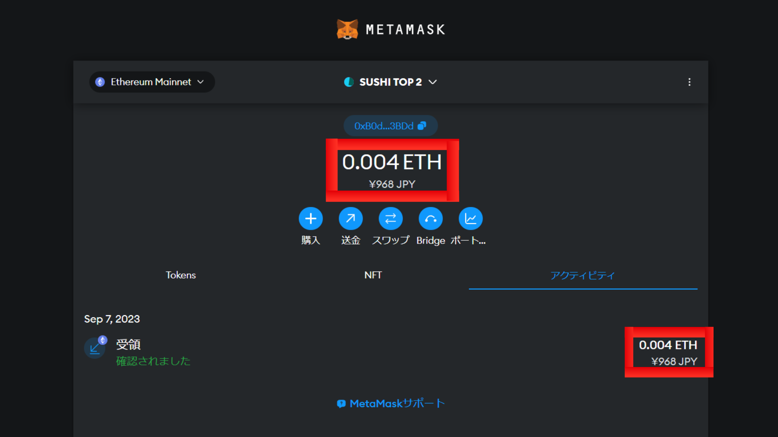
Task: Switch to the Tokens tab
Action: coord(181,275)
